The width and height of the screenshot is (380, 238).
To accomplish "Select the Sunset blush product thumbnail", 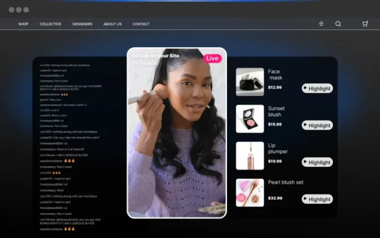I will [x=250, y=119].
